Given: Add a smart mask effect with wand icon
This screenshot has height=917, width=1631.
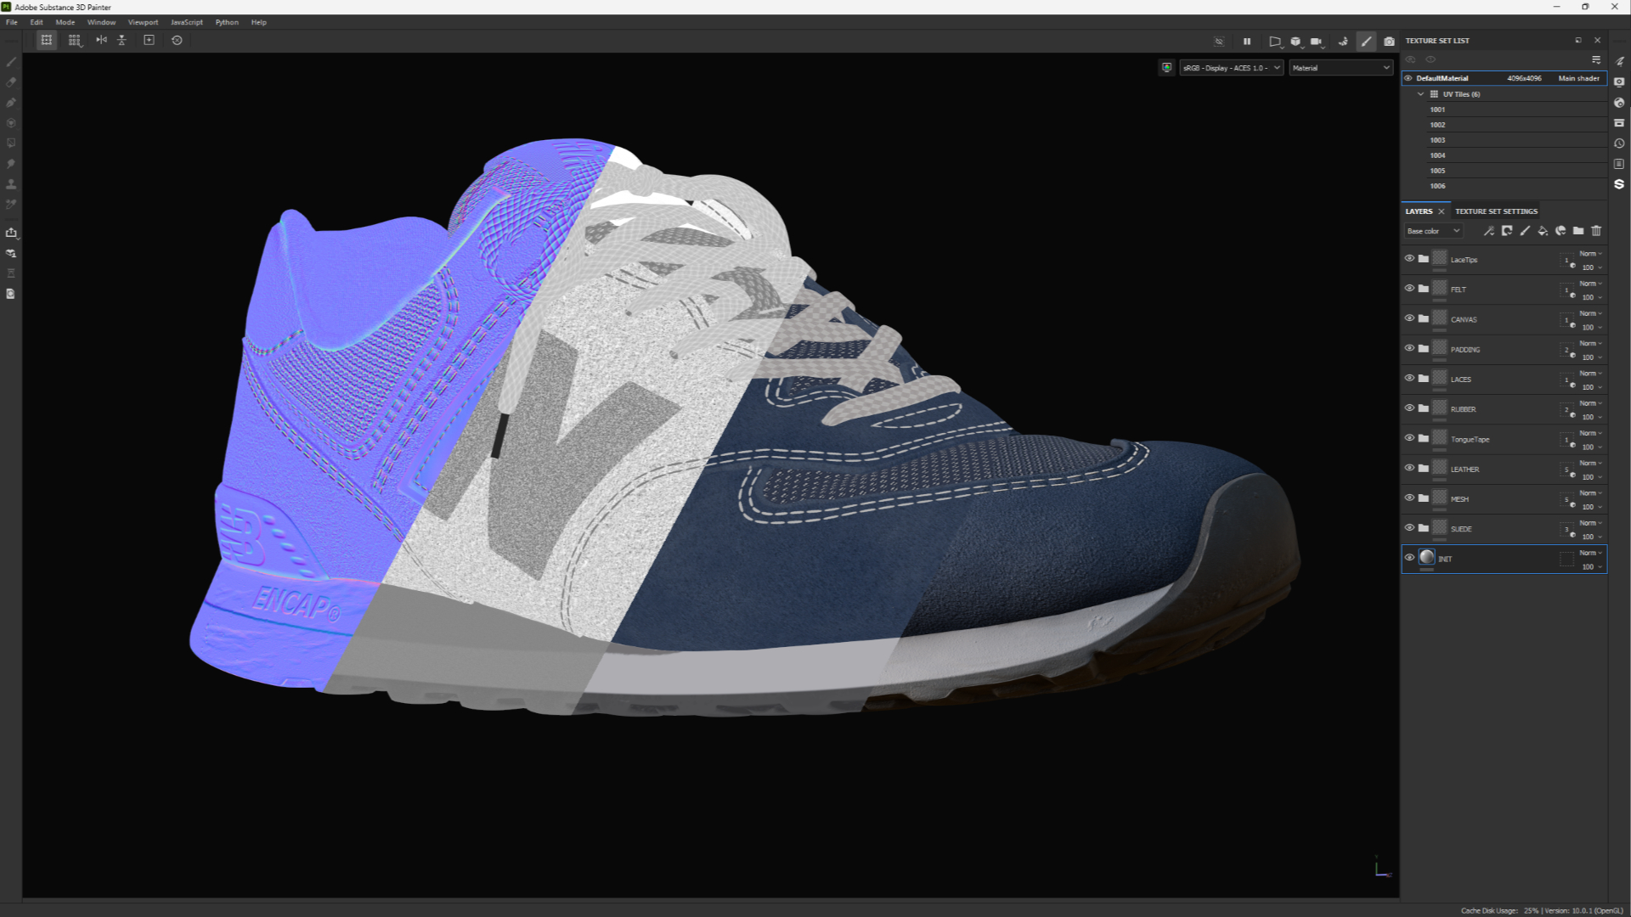Looking at the screenshot, I should (x=1489, y=231).
